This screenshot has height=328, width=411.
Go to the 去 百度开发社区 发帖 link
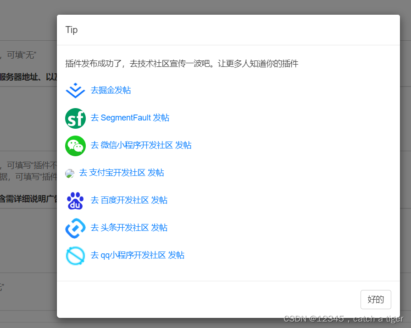[x=129, y=200]
